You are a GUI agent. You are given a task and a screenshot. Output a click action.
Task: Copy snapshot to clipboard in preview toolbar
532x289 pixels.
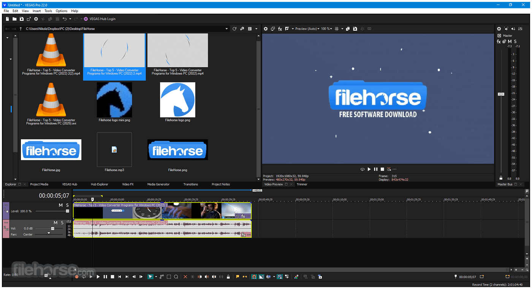[x=348, y=29]
